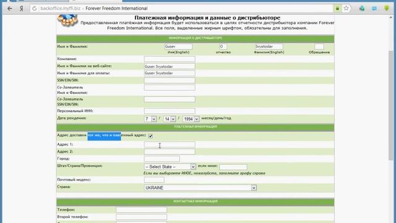The image size is (396, 223).
Task: Click the heading 'Платежная информация и данные о дистрибьюторе'
Action: (x=207, y=18)
